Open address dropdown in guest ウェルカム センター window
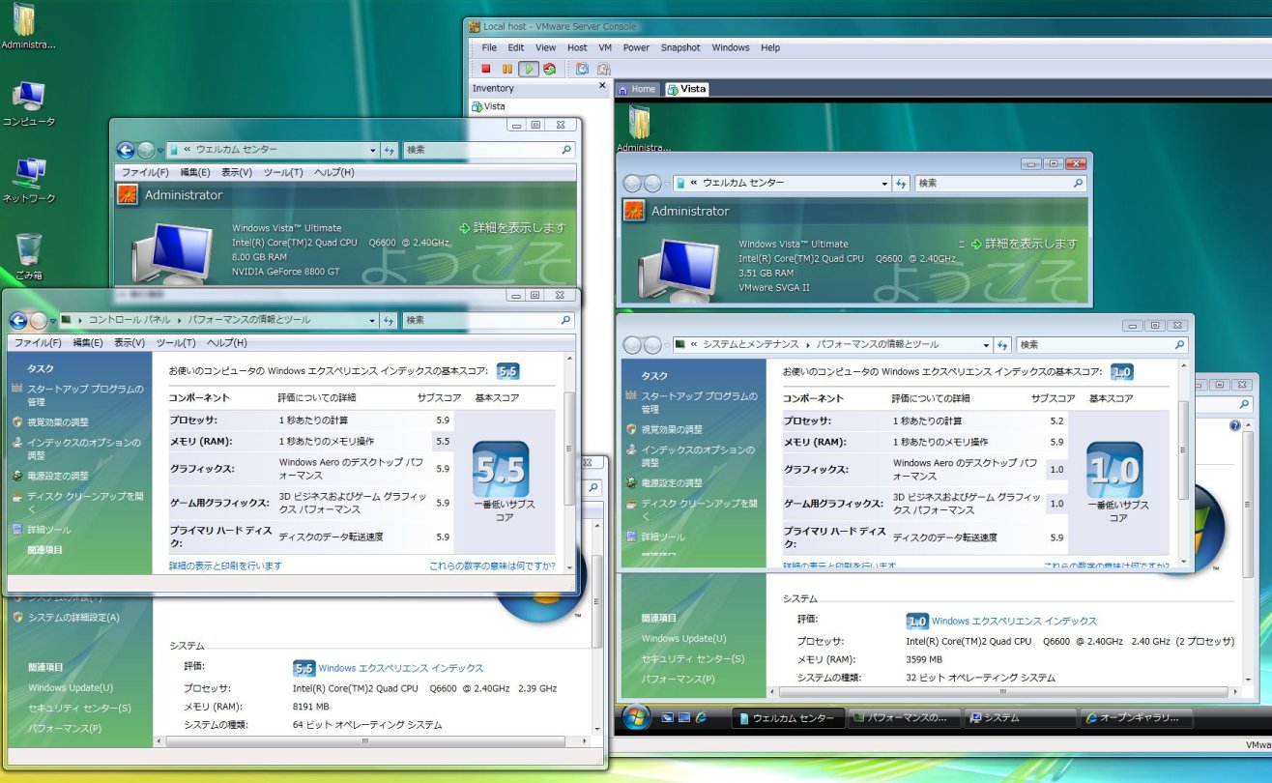1272x783 pixels. (x=883, y=183)
